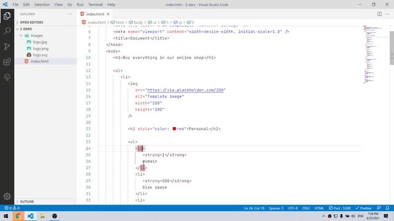The height and width of the screenshot is (221, 394).
Task: Switch to VS Code in the taskbar
Action: (30, 216)
